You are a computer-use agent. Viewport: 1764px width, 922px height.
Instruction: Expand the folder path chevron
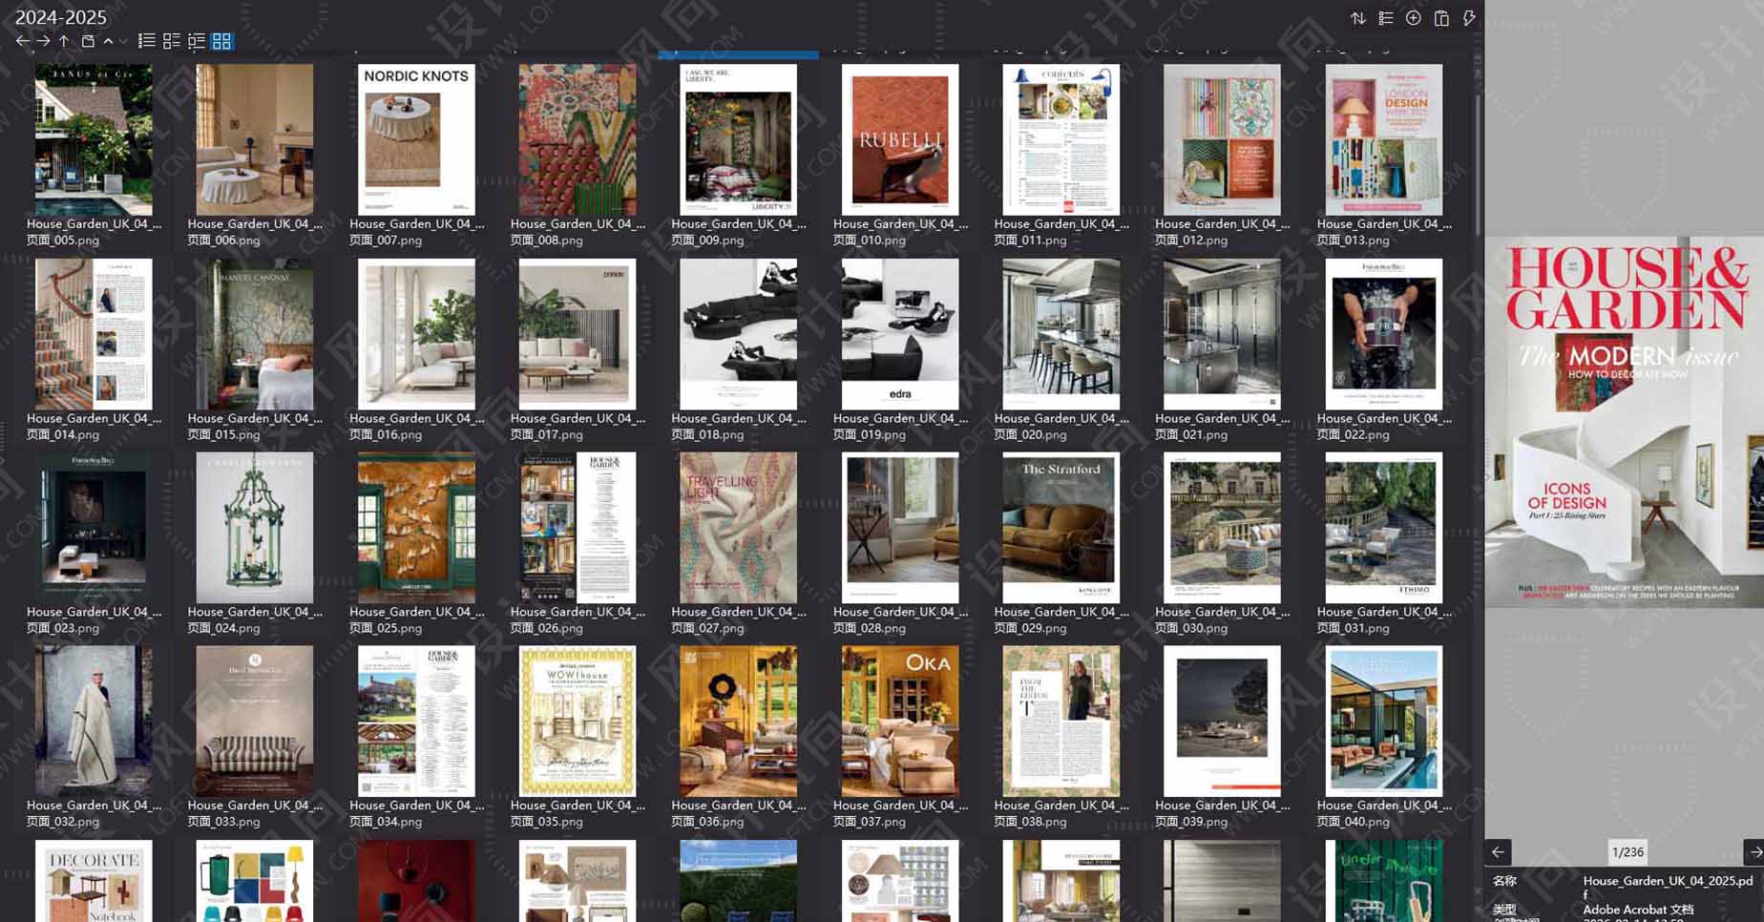click(122, 41)
